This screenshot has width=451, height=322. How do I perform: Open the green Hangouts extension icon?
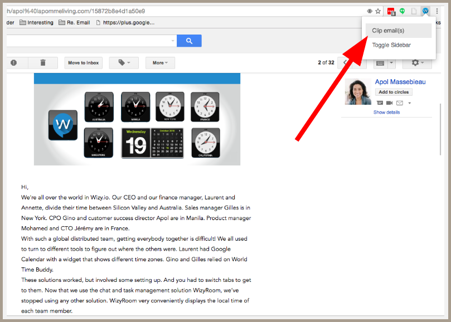(x=402, y=11)
